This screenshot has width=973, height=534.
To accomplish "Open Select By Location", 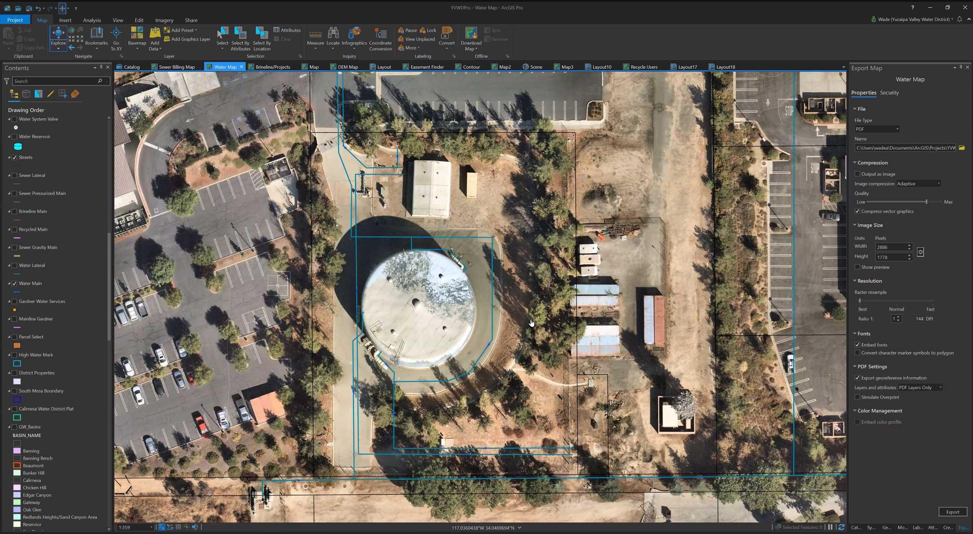I will pos(262,39).
